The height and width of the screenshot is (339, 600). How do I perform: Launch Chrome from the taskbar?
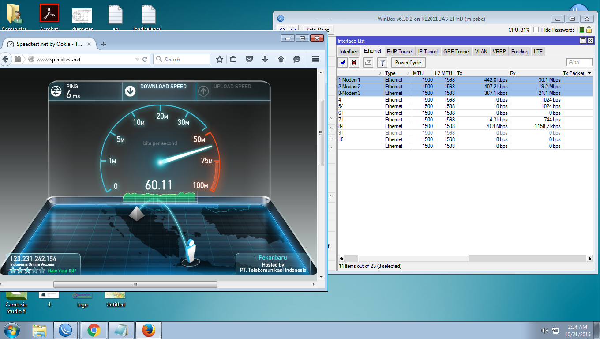(x=94, y=330)
